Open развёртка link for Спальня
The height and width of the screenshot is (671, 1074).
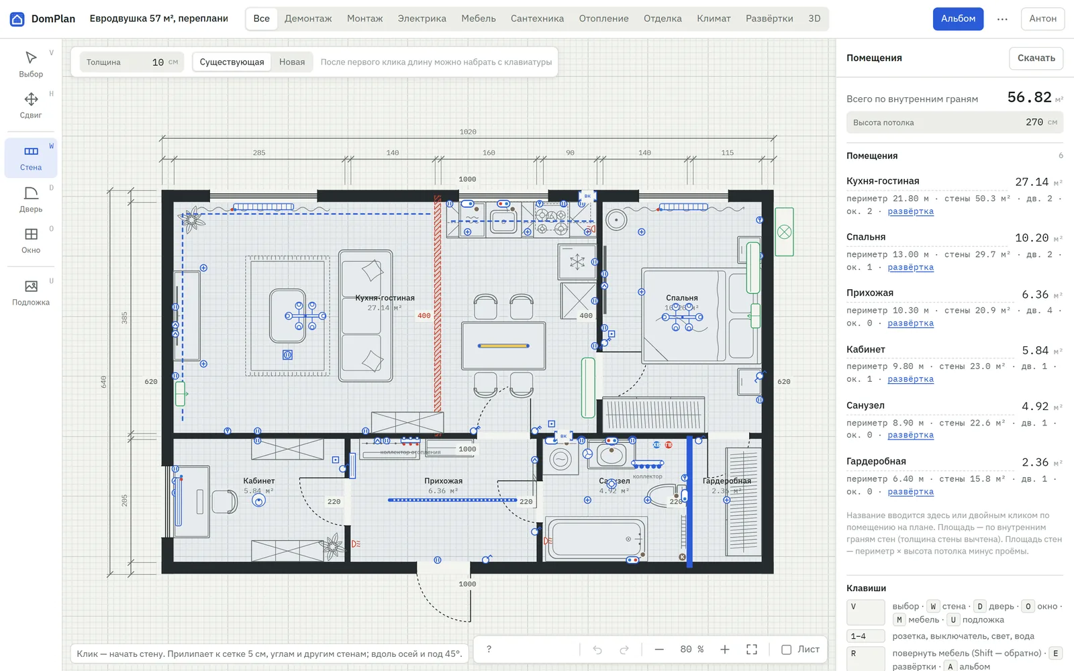click(910, 267)
